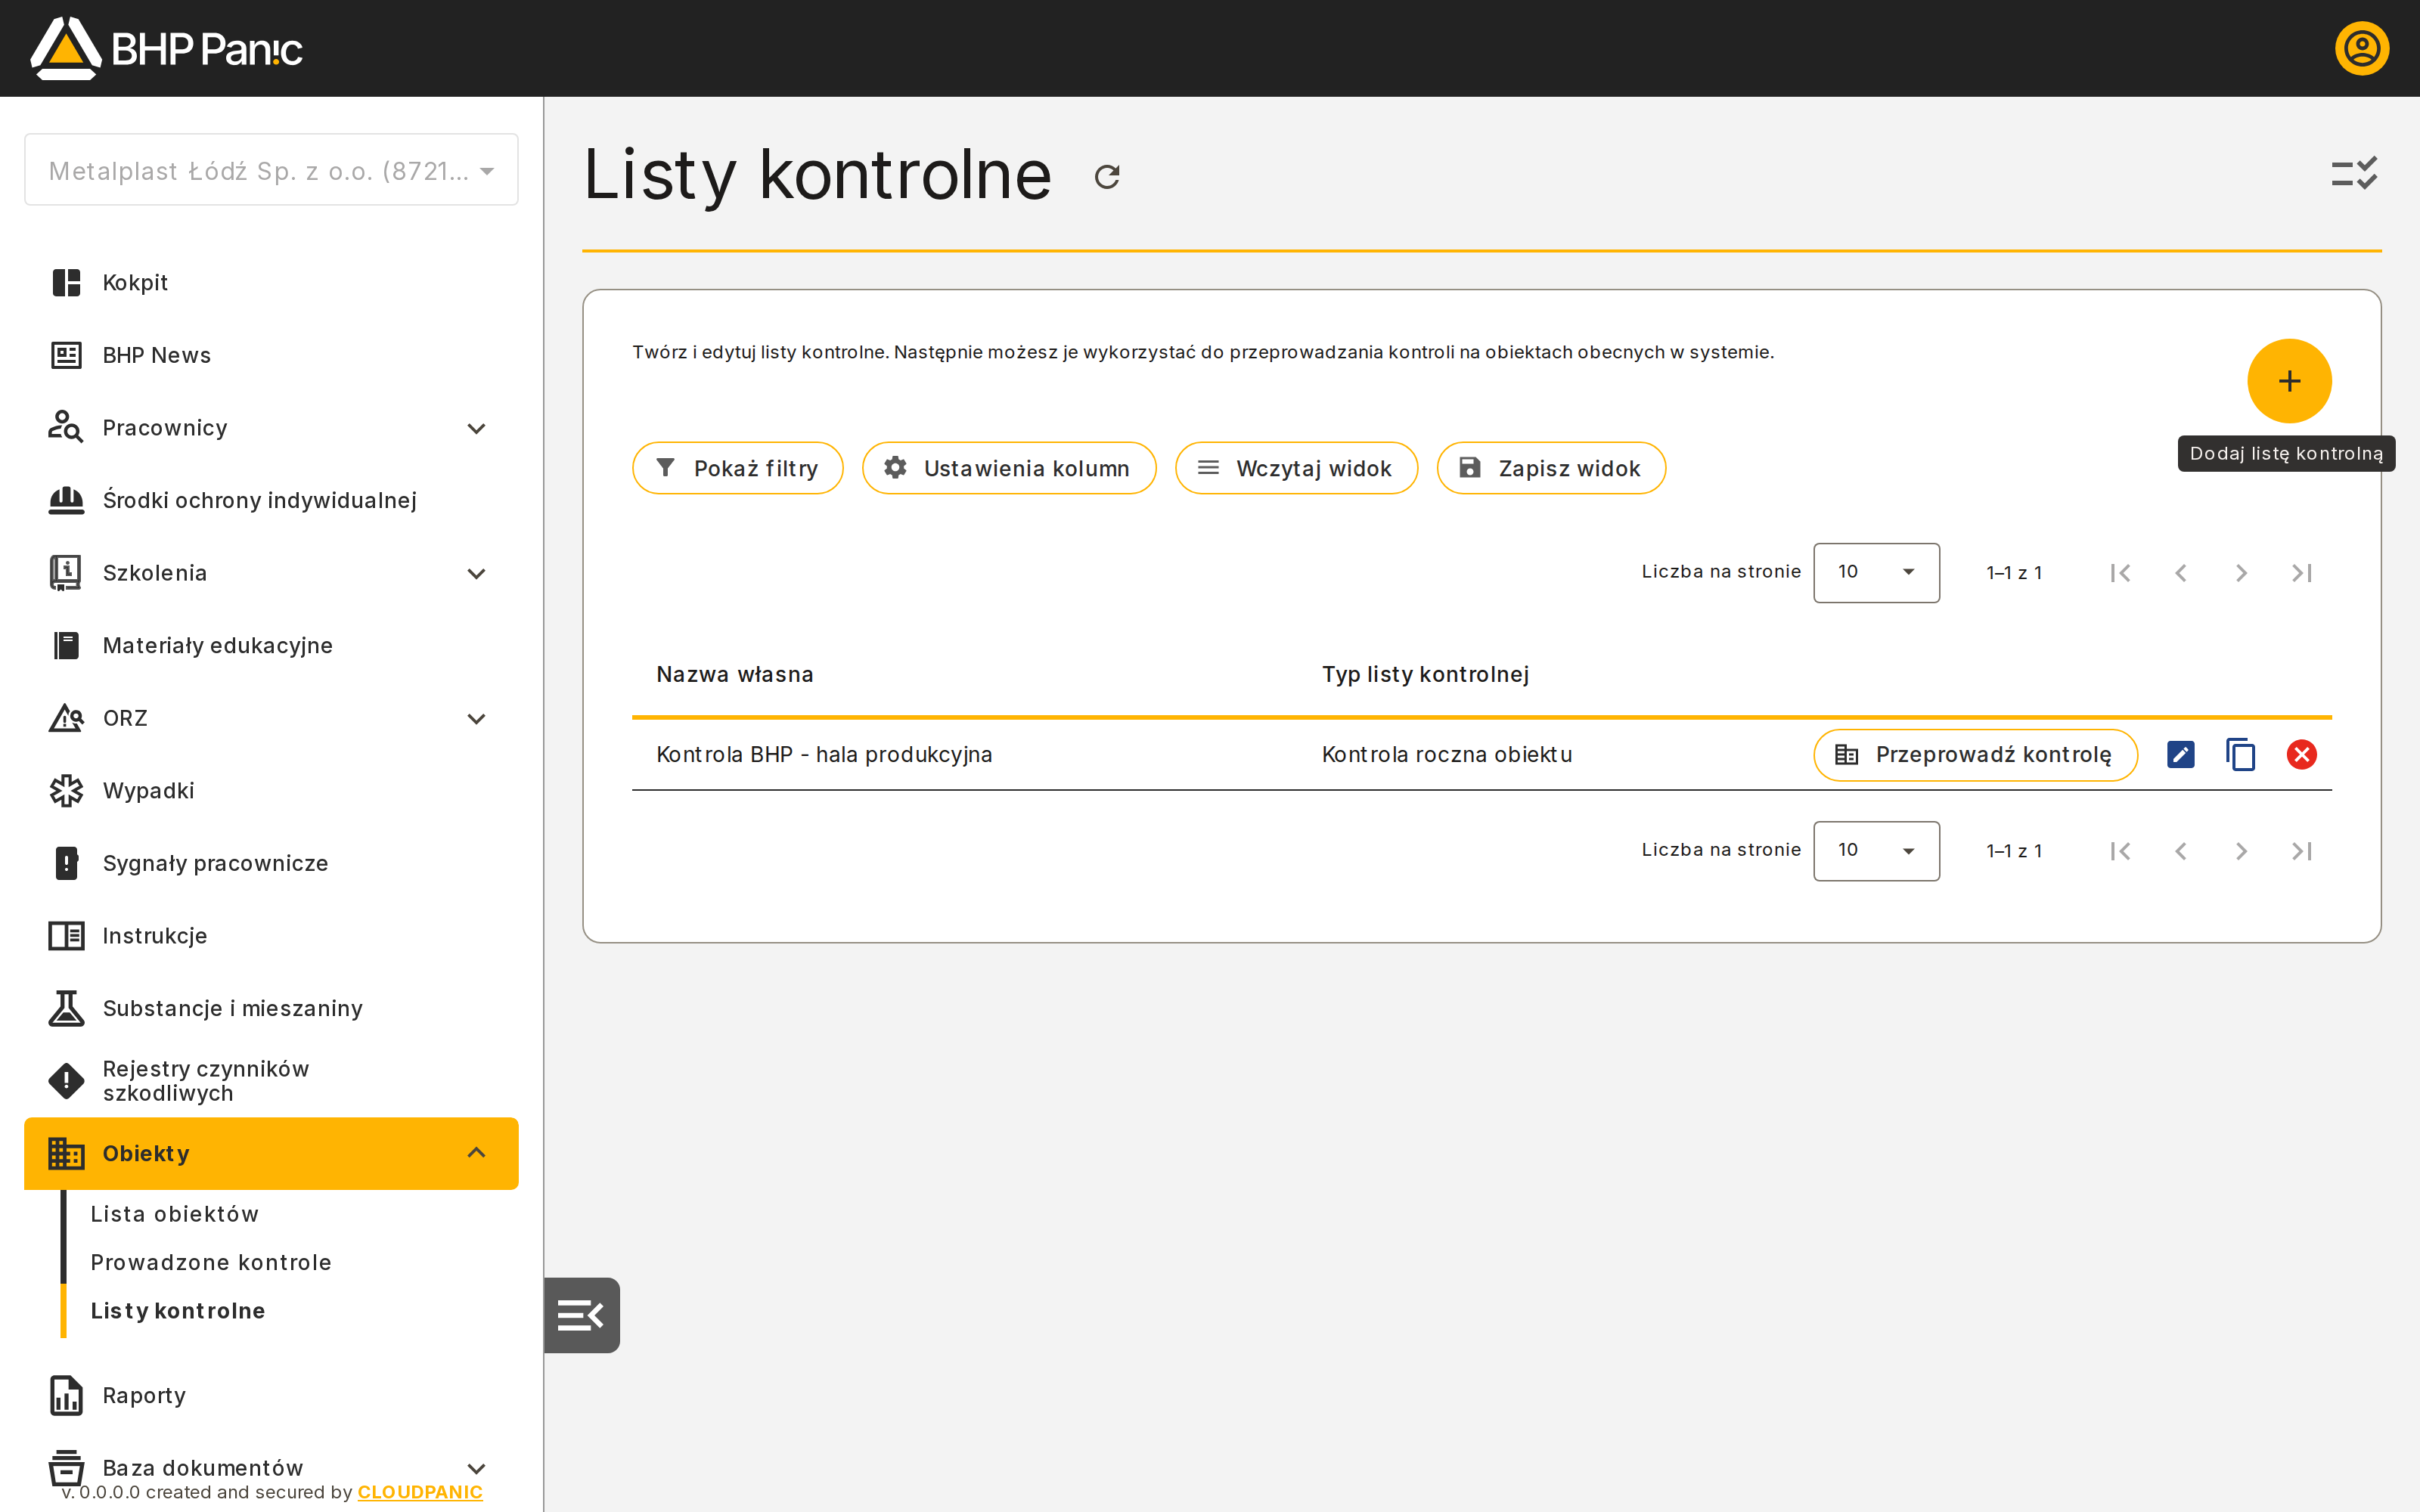Click the BHP Panic logo
2420x1512 pixels.
(166, 48)
